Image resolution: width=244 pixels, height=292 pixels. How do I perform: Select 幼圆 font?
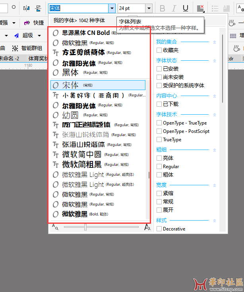pyautogui.click(x=98, y=115)
